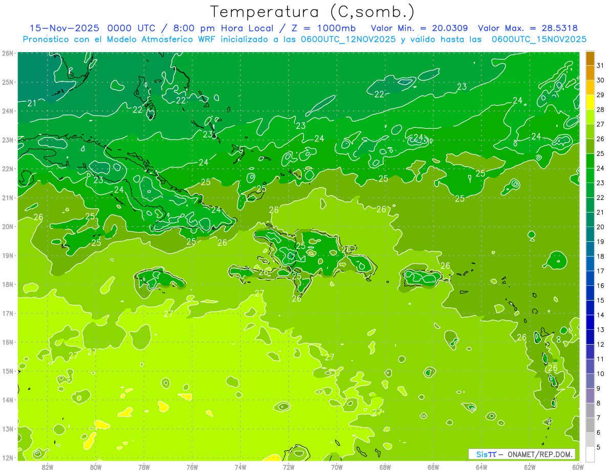Pick the gray swatch between 6 and 7
Image resolution: width=614 pixels, height=474 pixels.
coord(590,425)
